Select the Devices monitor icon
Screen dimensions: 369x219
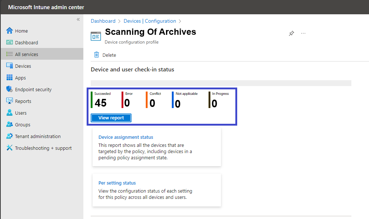[10, 66]
